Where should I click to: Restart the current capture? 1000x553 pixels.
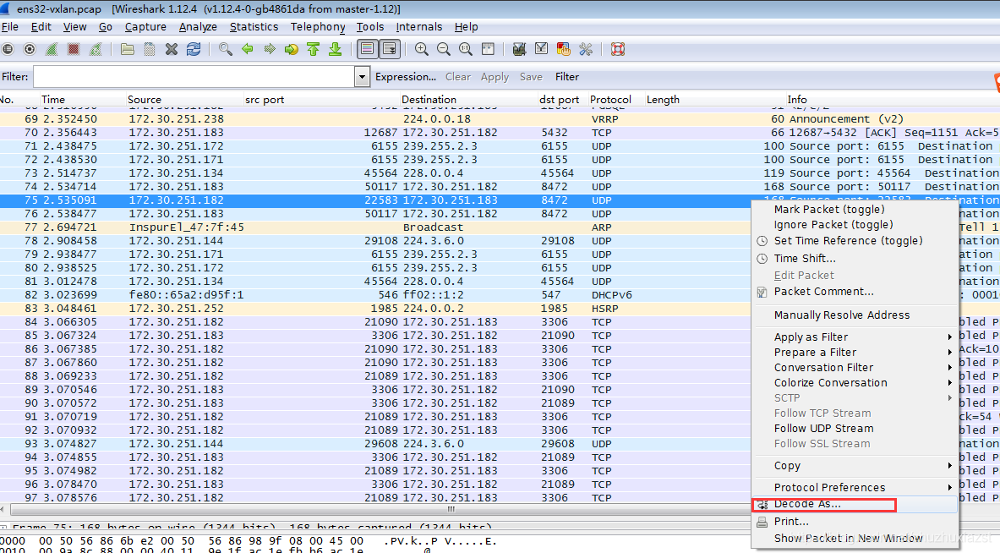(96, 49)
